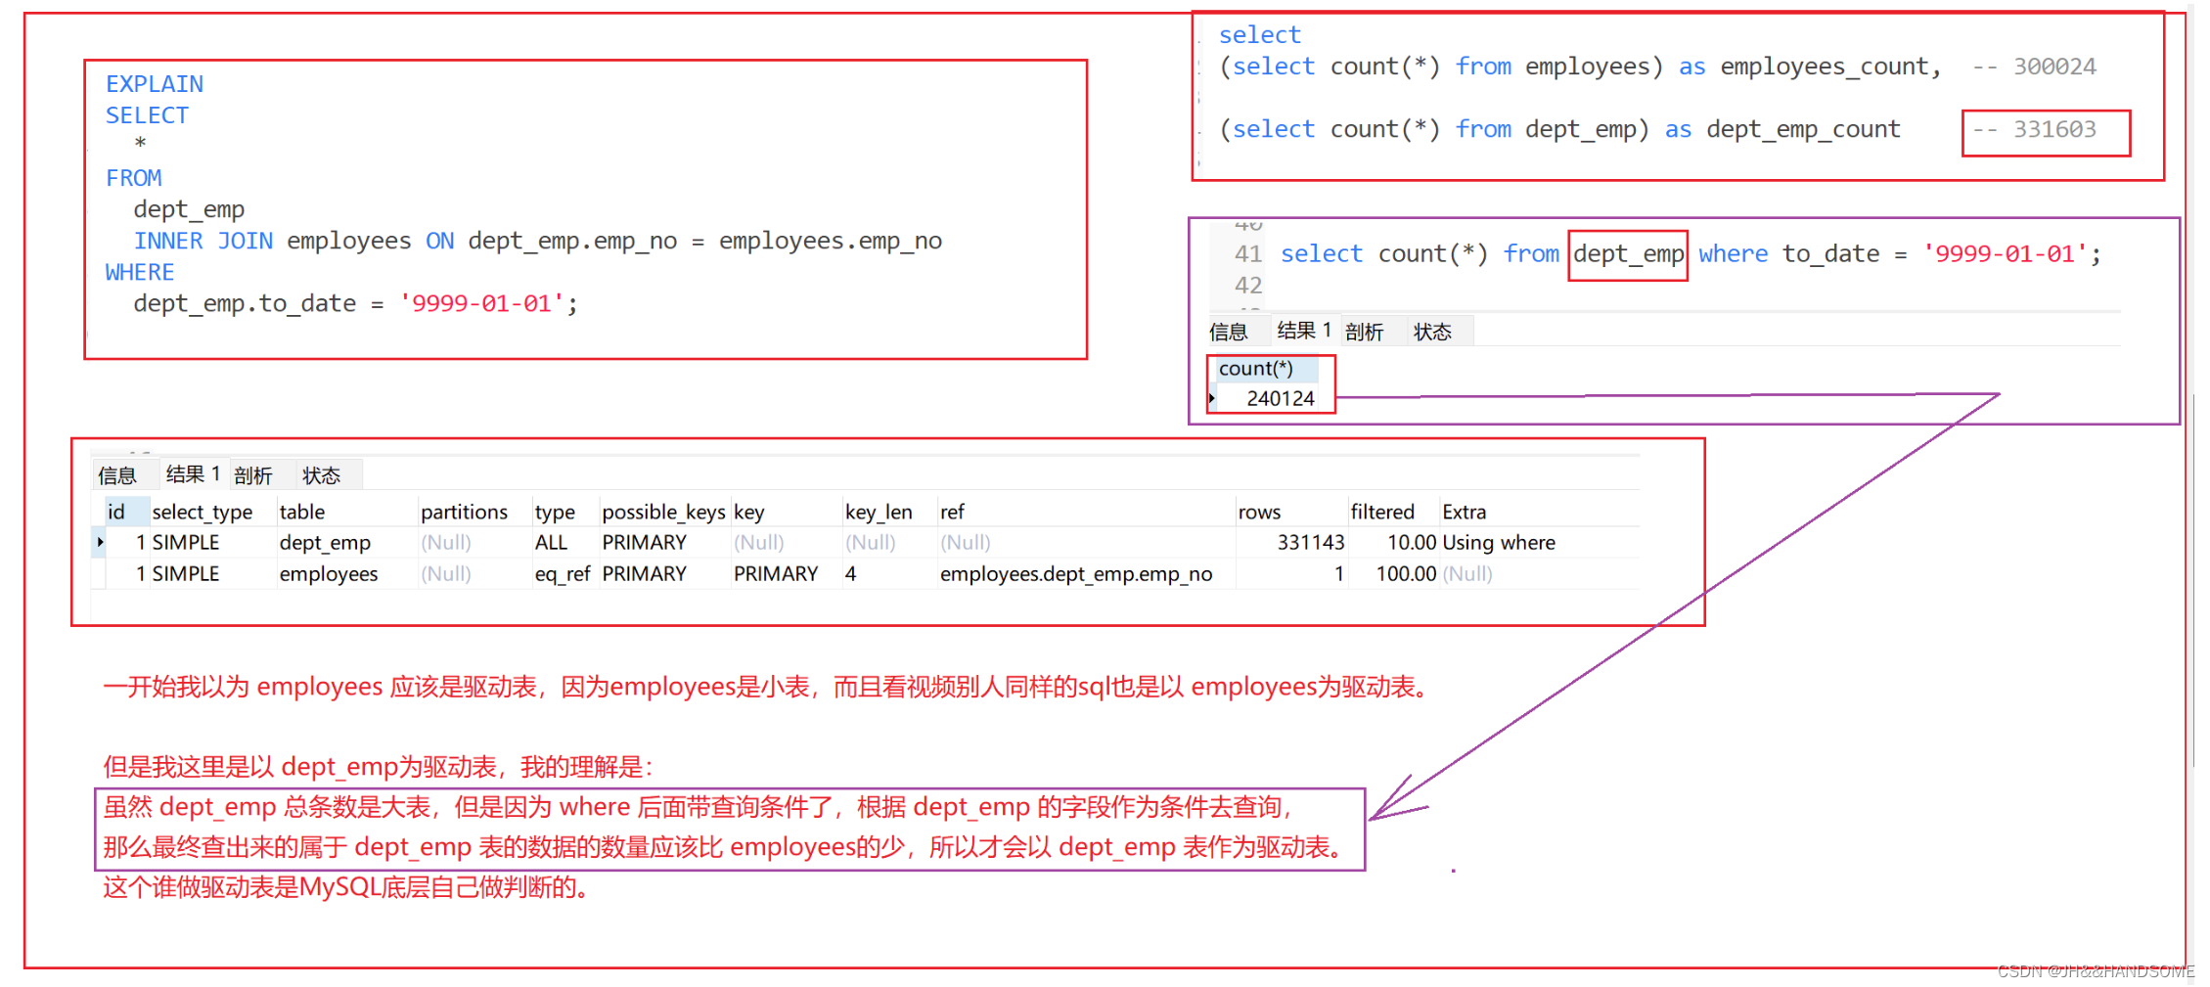Select the 结果 1 tab in the EXPLAIN result panel
Image resolution: width=2210 pixels, height=987 pixels.
tap(193, 474)
